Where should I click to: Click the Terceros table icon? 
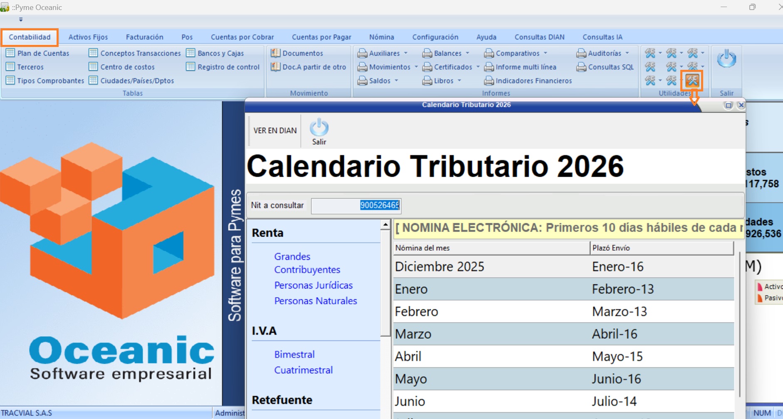[x=10, y=67]
